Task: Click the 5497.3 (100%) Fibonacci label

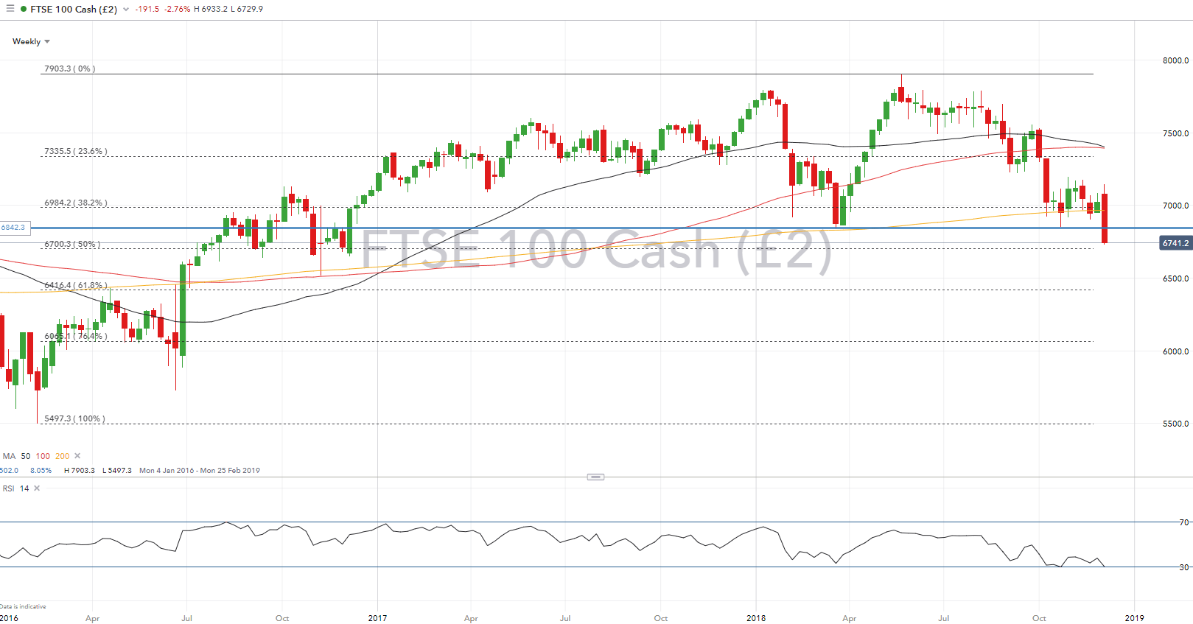Action: click(74, 418)
